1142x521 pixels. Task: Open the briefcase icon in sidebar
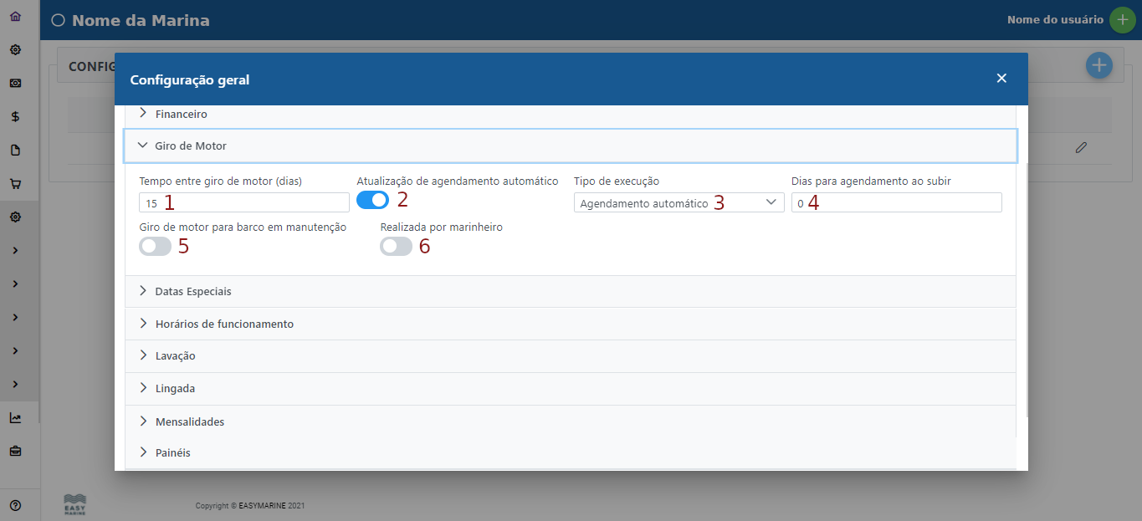click(x=15, y=451)
